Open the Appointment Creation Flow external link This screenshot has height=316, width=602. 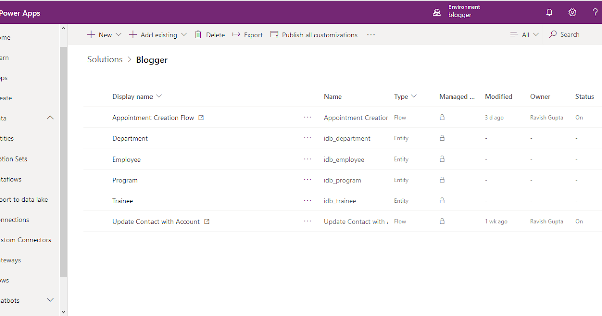coord(201,117)
